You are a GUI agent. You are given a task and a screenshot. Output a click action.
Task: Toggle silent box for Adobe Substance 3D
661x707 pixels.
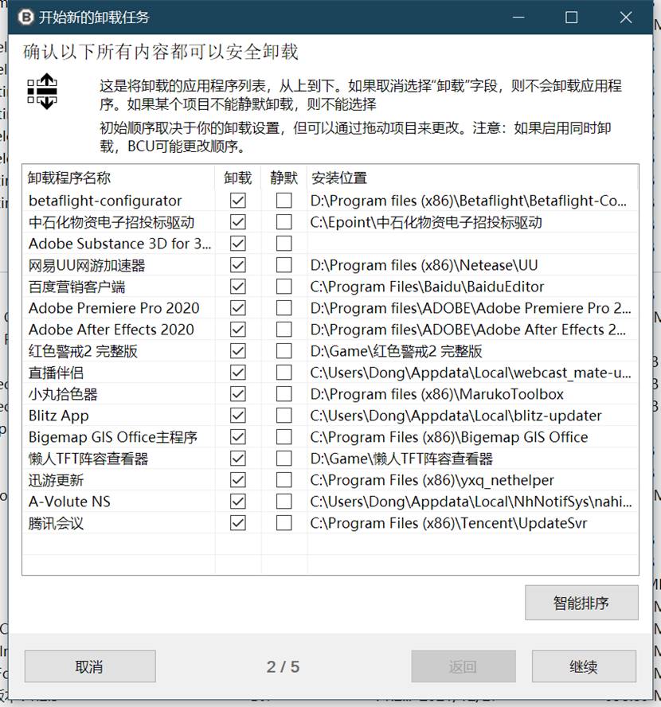click(284, 244)
